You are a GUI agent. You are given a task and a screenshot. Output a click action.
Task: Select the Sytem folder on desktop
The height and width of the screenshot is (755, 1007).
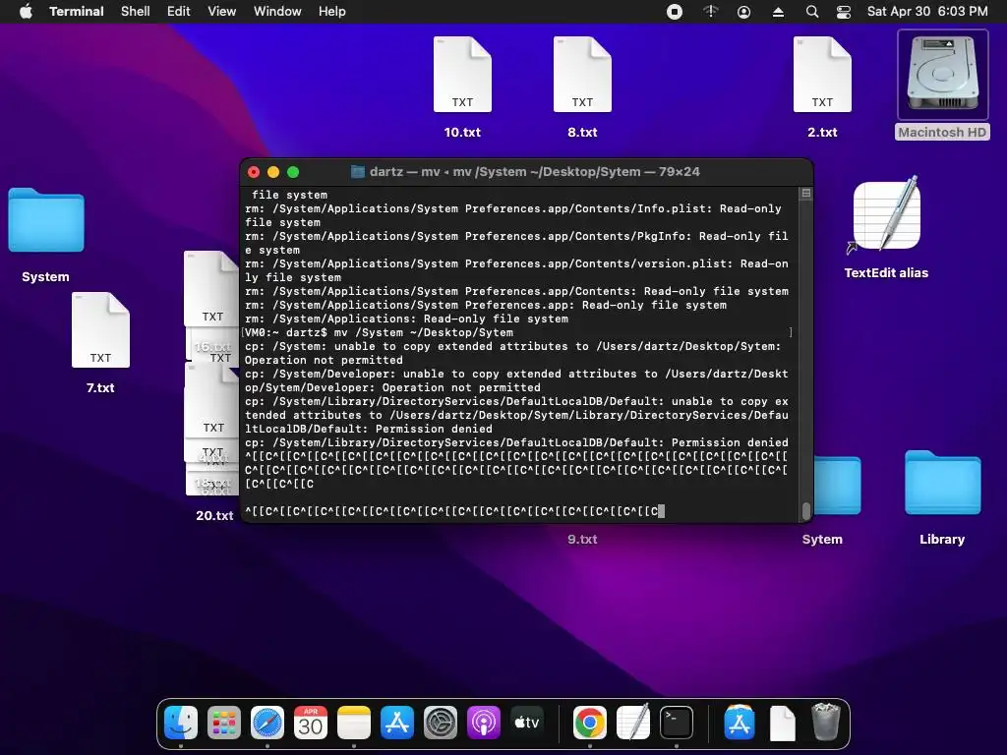838,485
